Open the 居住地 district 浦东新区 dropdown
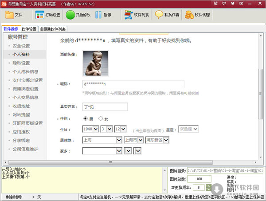 click(166, 140)
